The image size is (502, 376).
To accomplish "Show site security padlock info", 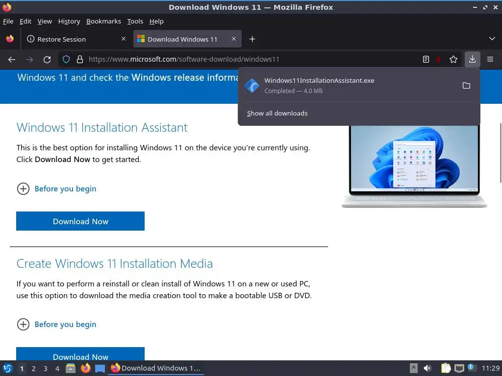I will click(80, 59).
